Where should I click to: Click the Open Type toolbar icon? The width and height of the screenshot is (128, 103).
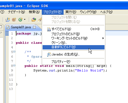(34, 20)
